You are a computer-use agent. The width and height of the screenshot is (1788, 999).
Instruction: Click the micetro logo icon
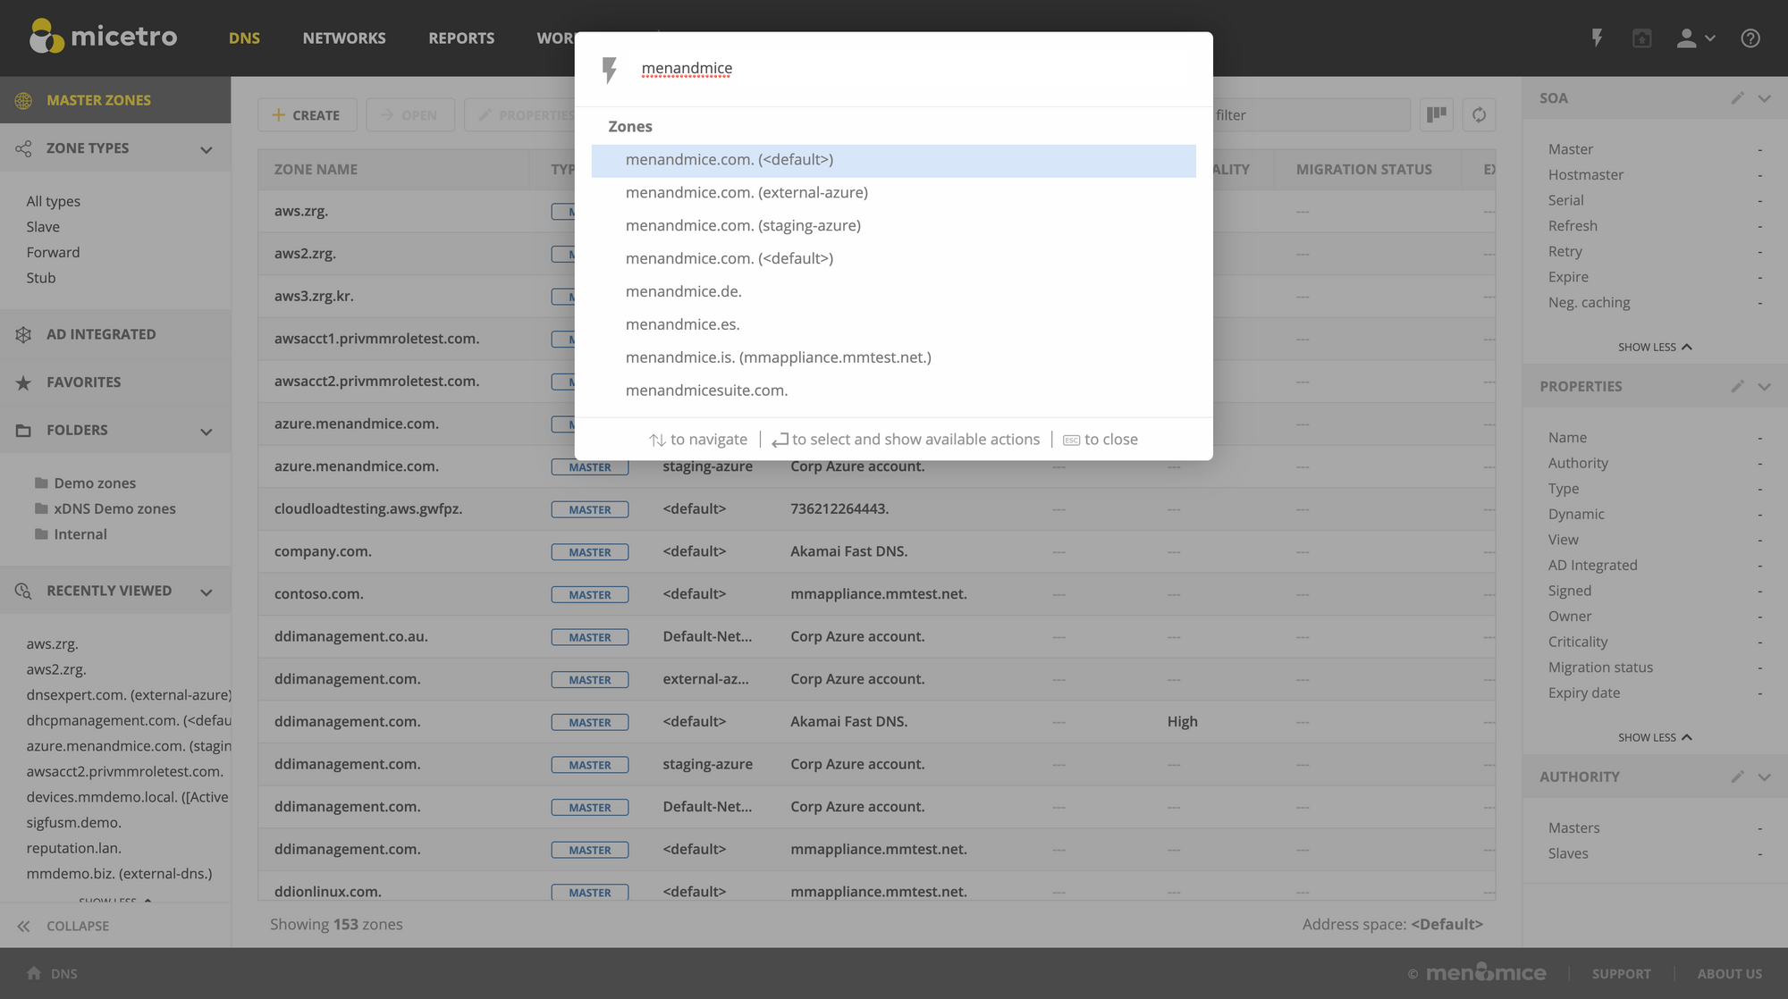click(x=46, y=37)
